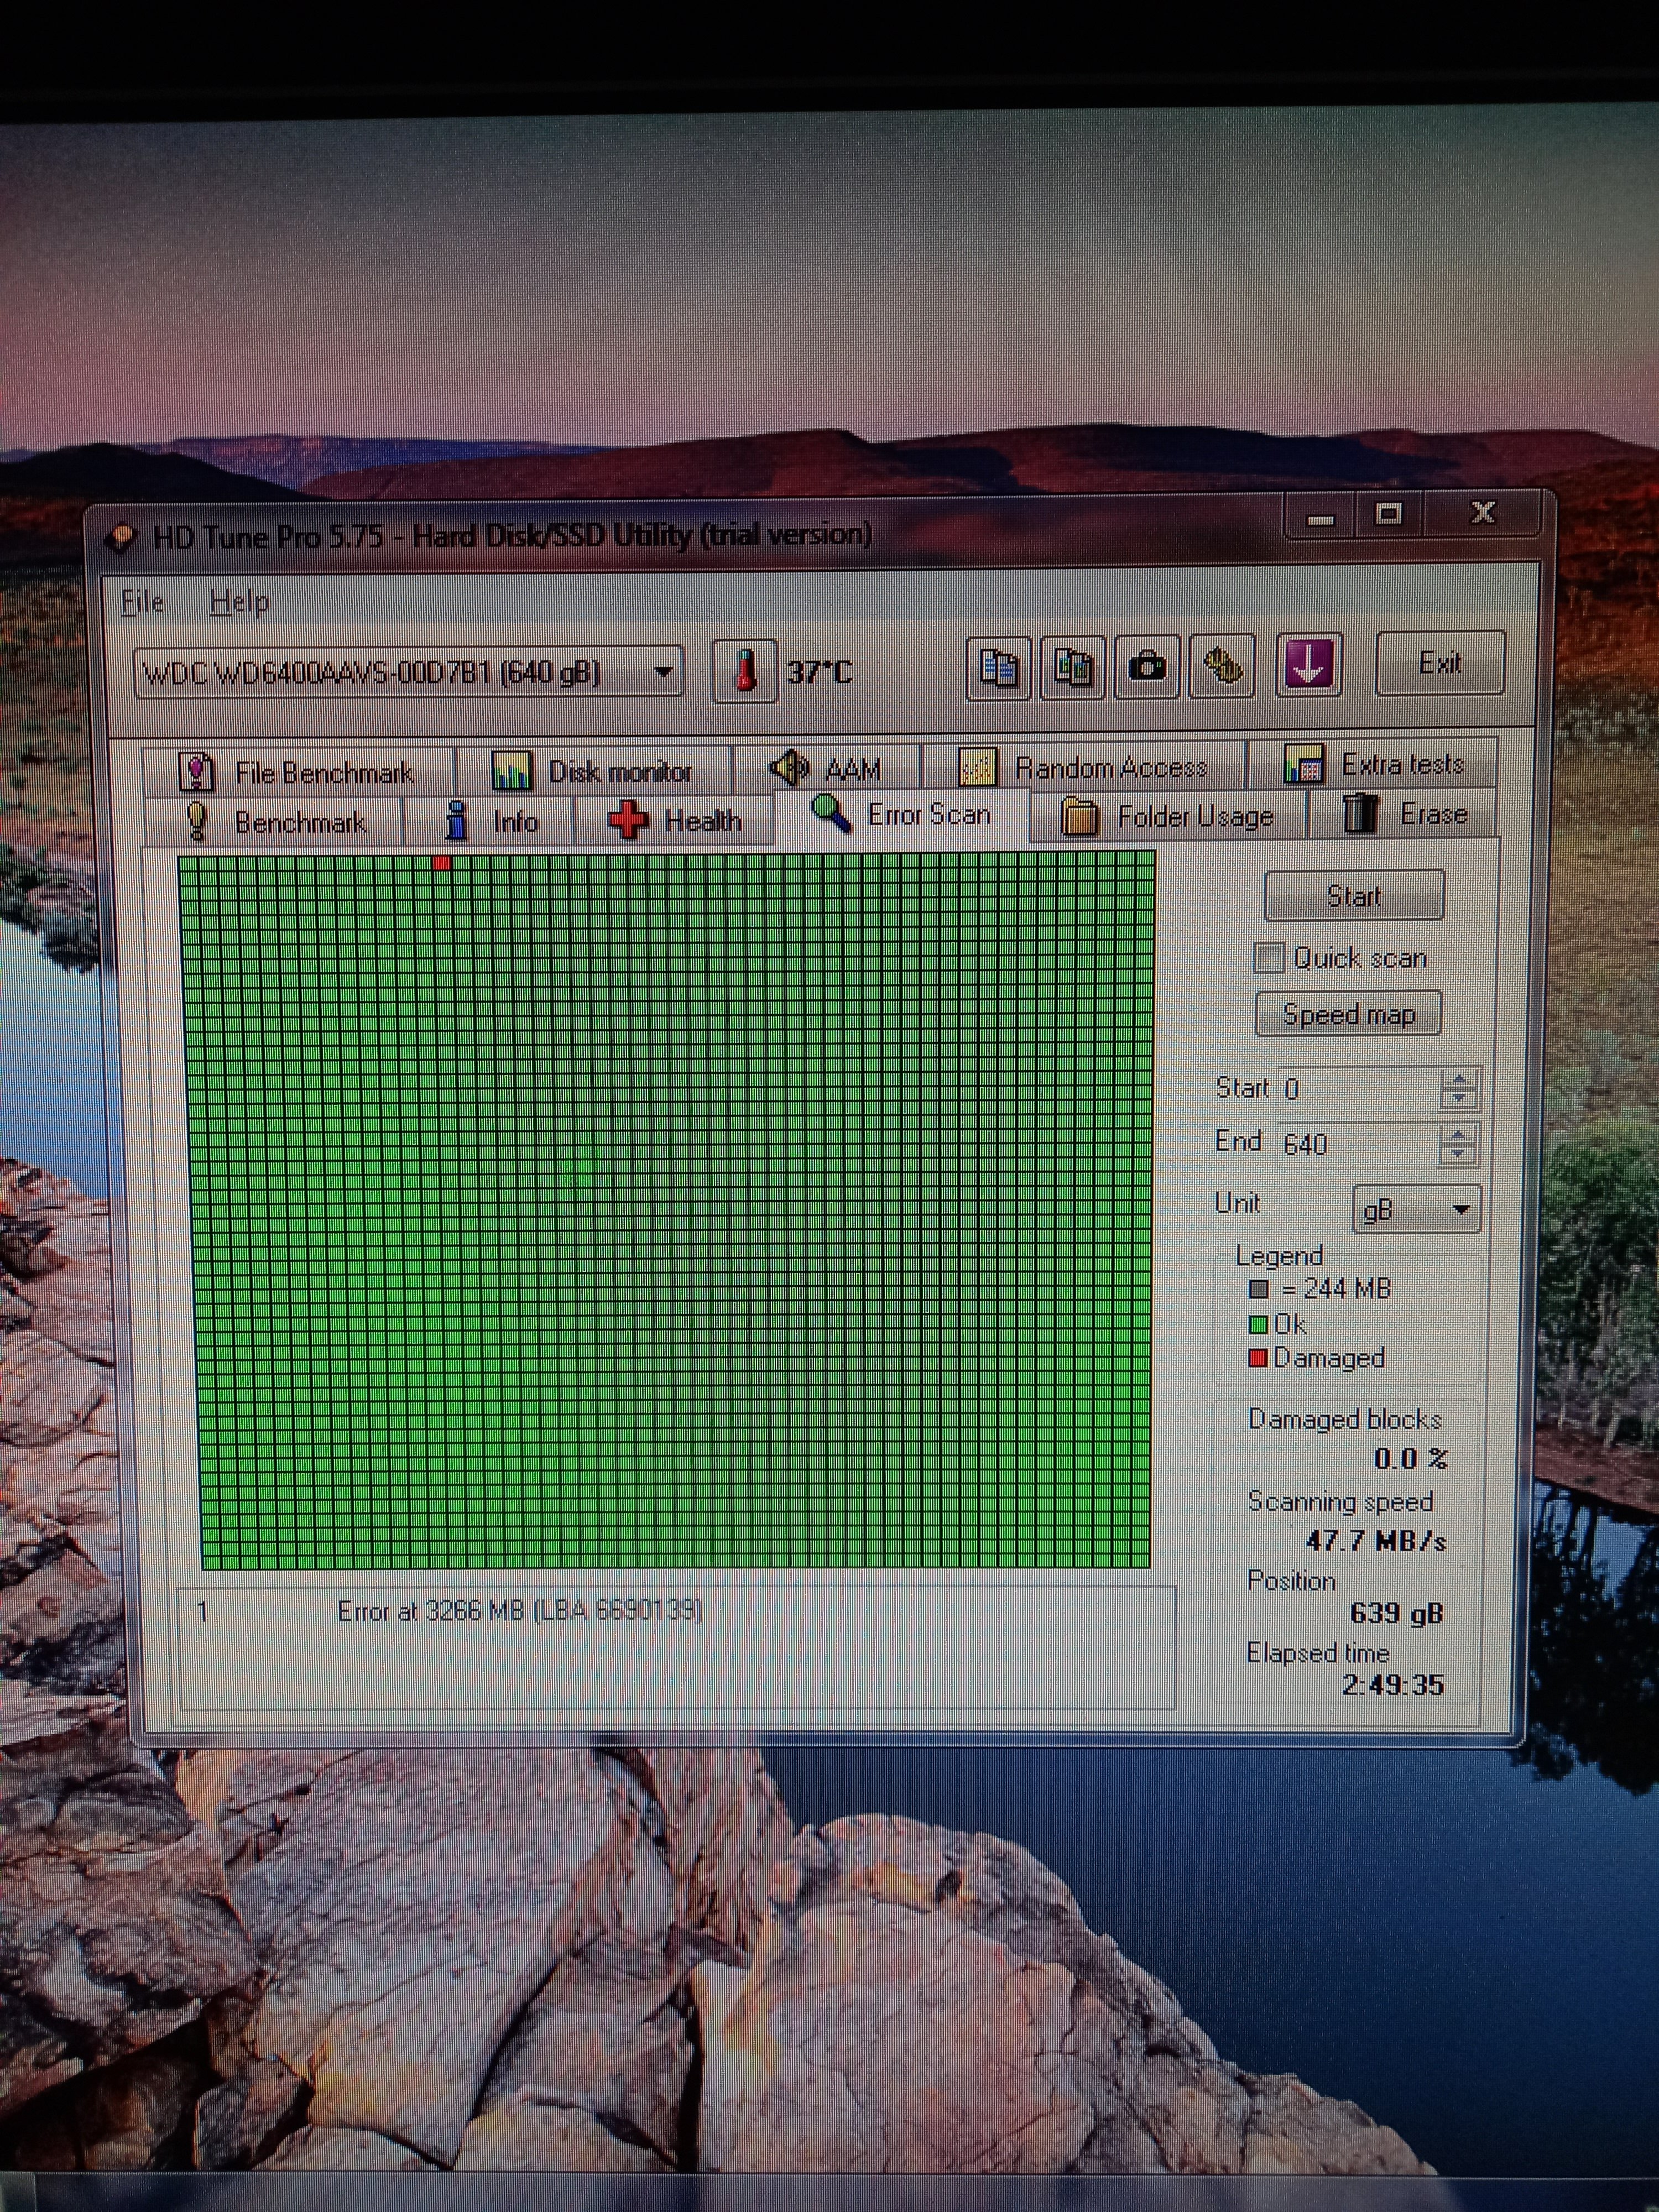Enable the Quick scan checkbox

point(1269,957)
